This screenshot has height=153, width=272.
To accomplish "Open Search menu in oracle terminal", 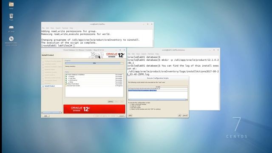I will tap(144, 54).
